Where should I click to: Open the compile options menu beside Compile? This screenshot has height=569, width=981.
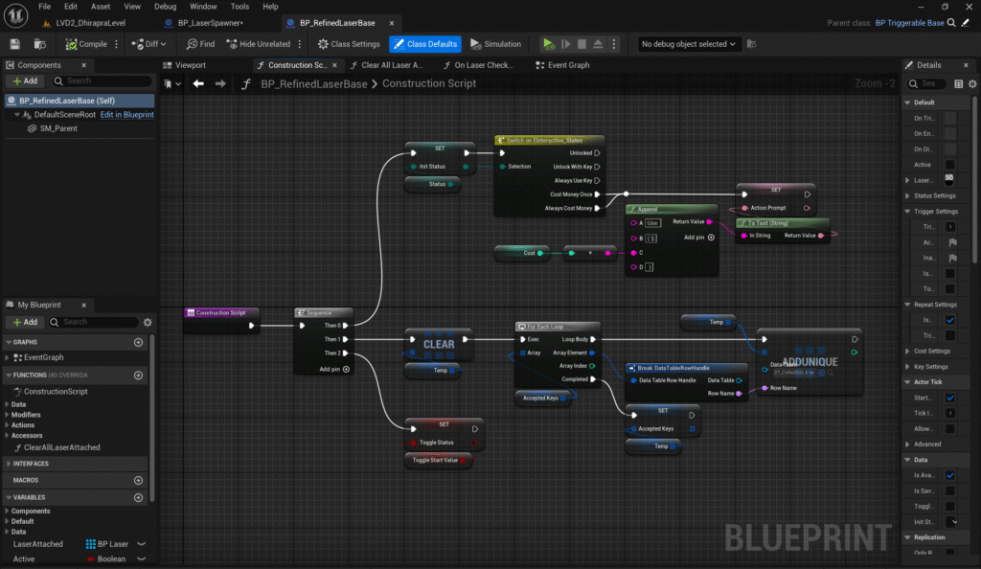tap(116, 44)
